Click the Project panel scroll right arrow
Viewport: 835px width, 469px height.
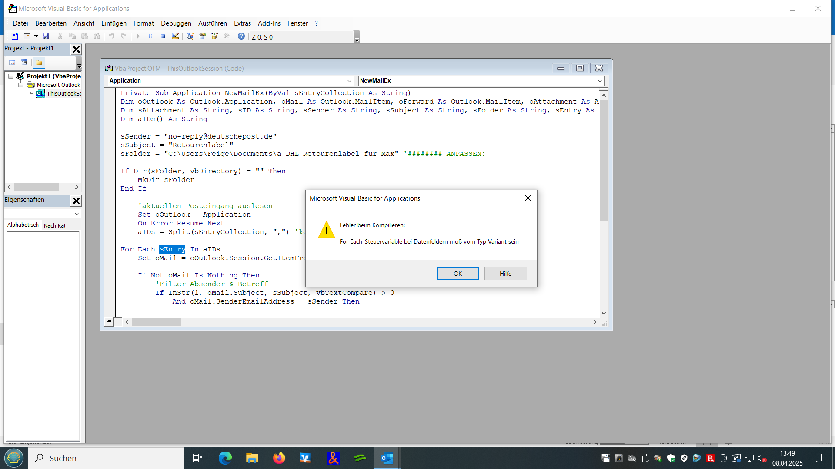click(77, 187)
